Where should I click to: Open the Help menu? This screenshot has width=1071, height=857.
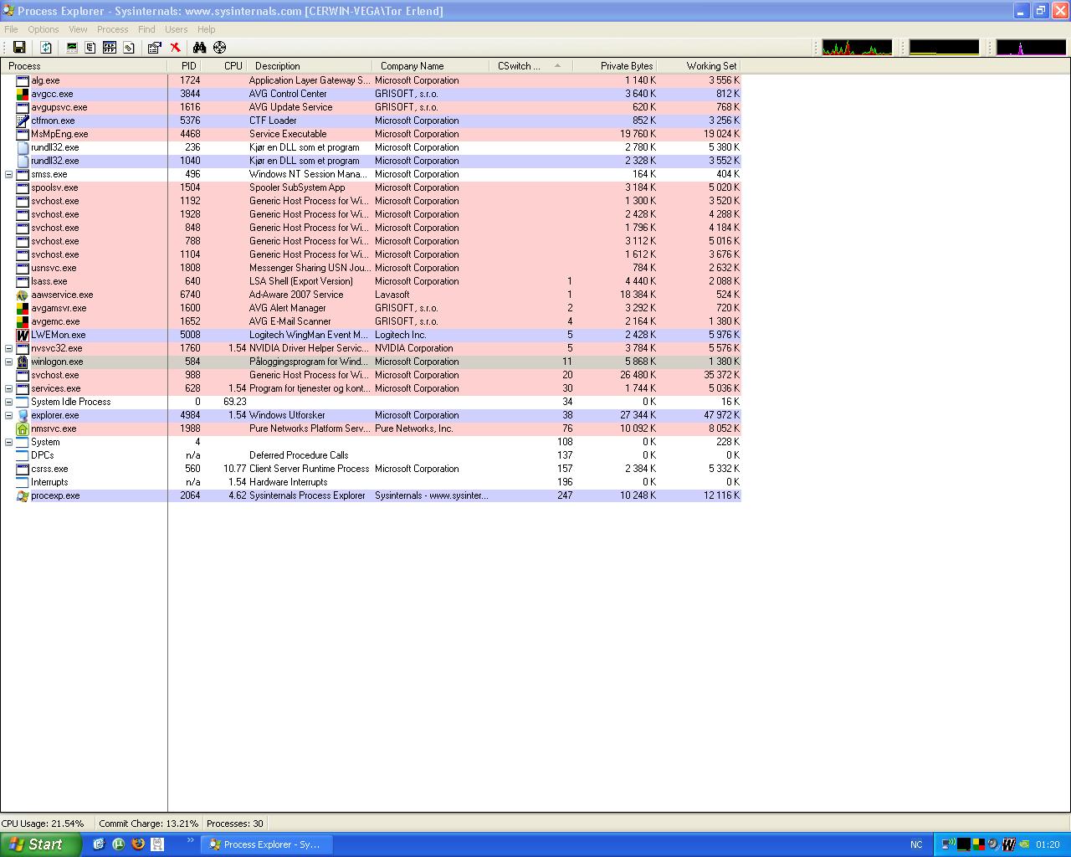coord(206,29)
